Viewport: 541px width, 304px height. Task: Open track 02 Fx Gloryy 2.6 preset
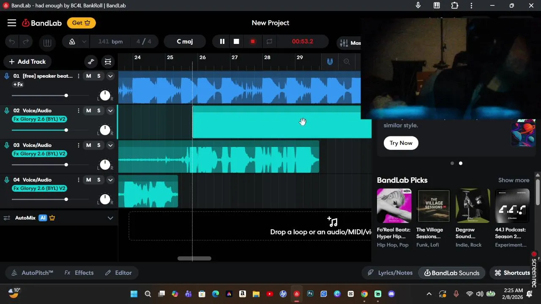pyautogui.click(x=40, y=119)
